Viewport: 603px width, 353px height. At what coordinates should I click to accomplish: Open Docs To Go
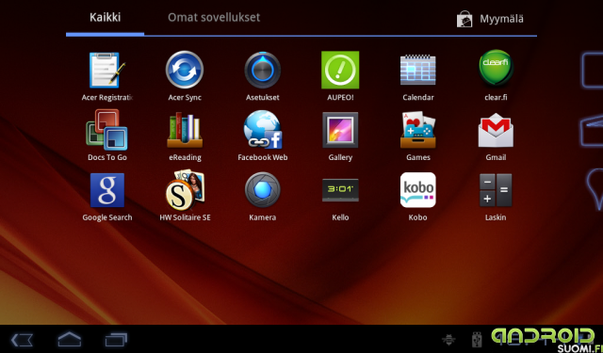coord(106,130)
